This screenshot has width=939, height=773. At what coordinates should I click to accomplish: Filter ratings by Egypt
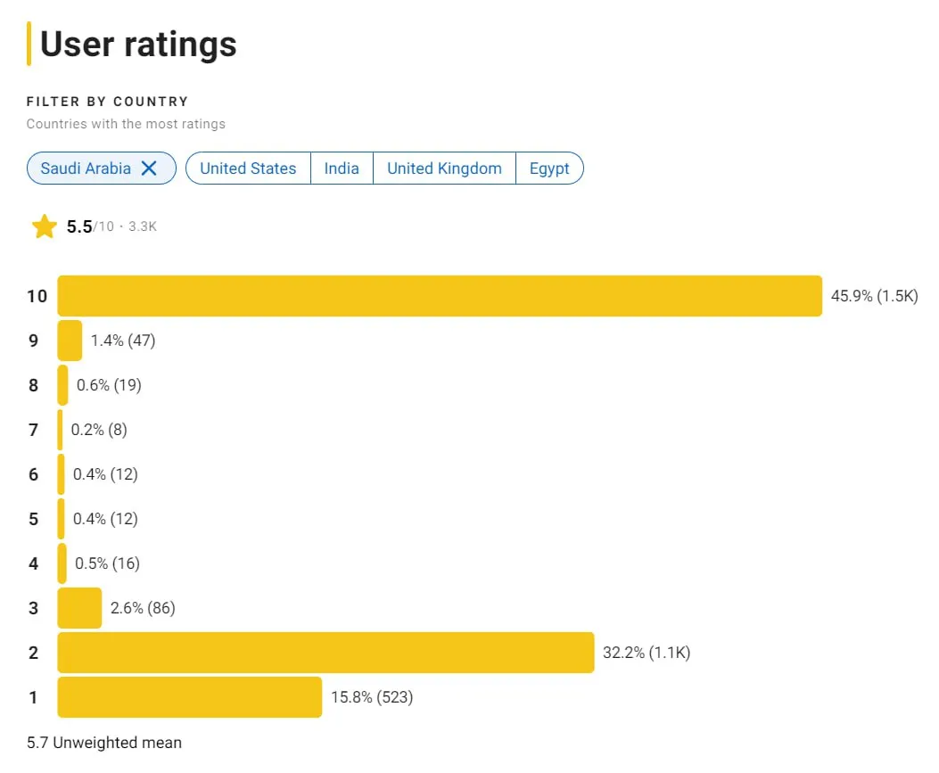coord(549,169)
